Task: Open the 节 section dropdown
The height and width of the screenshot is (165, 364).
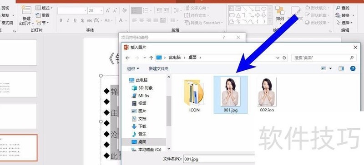Action: [42, 23]
